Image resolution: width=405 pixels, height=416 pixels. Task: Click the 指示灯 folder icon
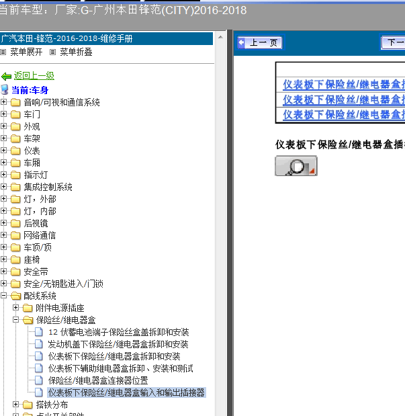tap(15, 175)
